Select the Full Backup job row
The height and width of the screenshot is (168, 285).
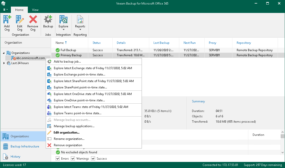pyautogui.click(x=68, y=50)
